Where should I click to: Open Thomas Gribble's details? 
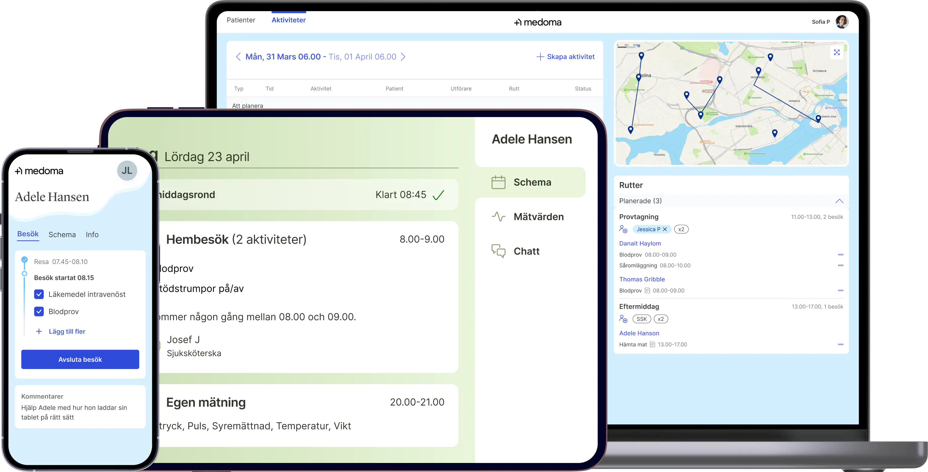pyautogui.click(x=641, y=279)
